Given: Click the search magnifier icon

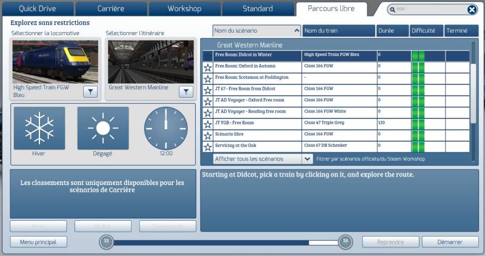Looking at the screenshot, I should (392, 10).
